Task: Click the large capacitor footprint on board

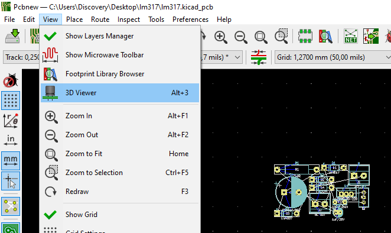Action: pyautogui.click(x=292, y=192)
